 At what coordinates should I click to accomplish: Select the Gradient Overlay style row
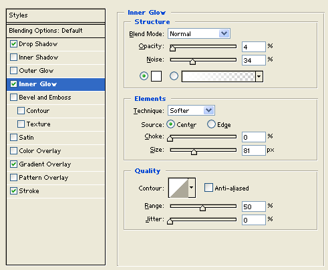pyautogui.click(x=55, y=164)
